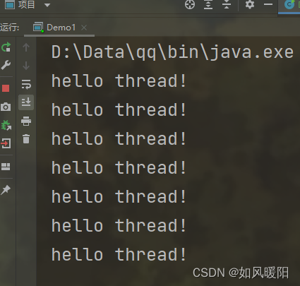The width and height of the screenshot is (300, 286).
Task: Rerun the Demo1 program
Action: [x=6, y=47]
